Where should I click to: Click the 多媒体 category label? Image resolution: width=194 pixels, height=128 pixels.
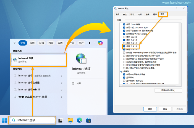tap(126, 71)
